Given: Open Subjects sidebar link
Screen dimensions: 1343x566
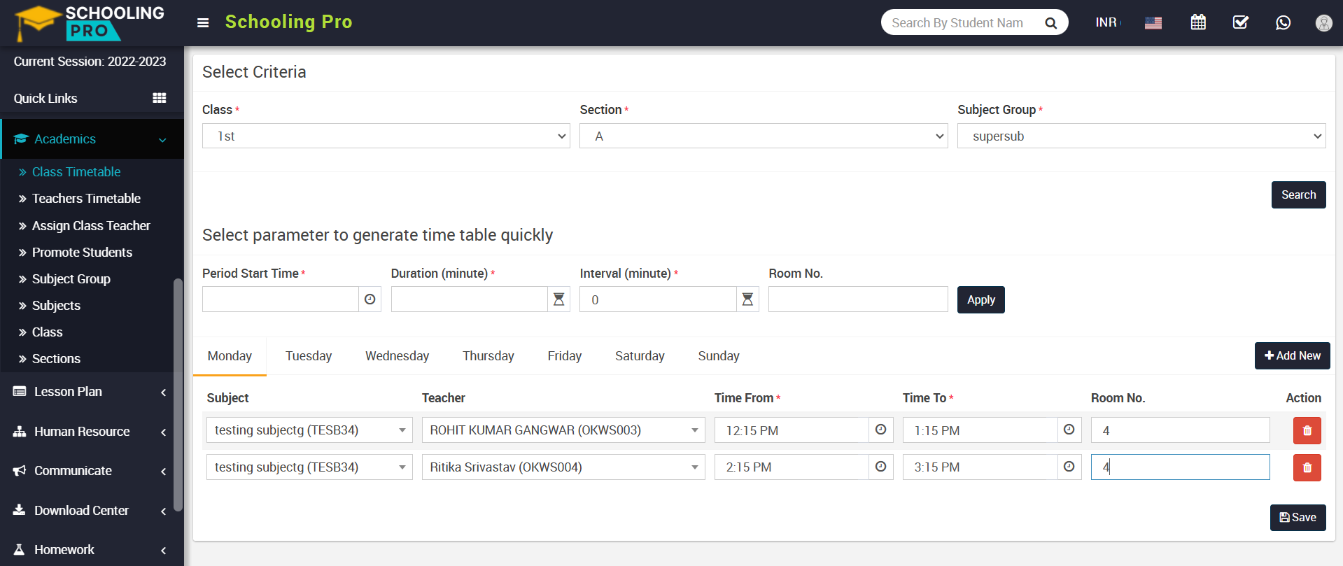Looking at the screenshot, I should click(x=56, y=305).
